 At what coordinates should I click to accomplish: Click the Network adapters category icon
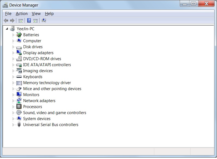[x=19, y=100]
